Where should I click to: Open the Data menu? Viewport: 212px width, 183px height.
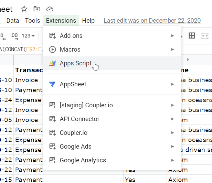tap(13, 21)
